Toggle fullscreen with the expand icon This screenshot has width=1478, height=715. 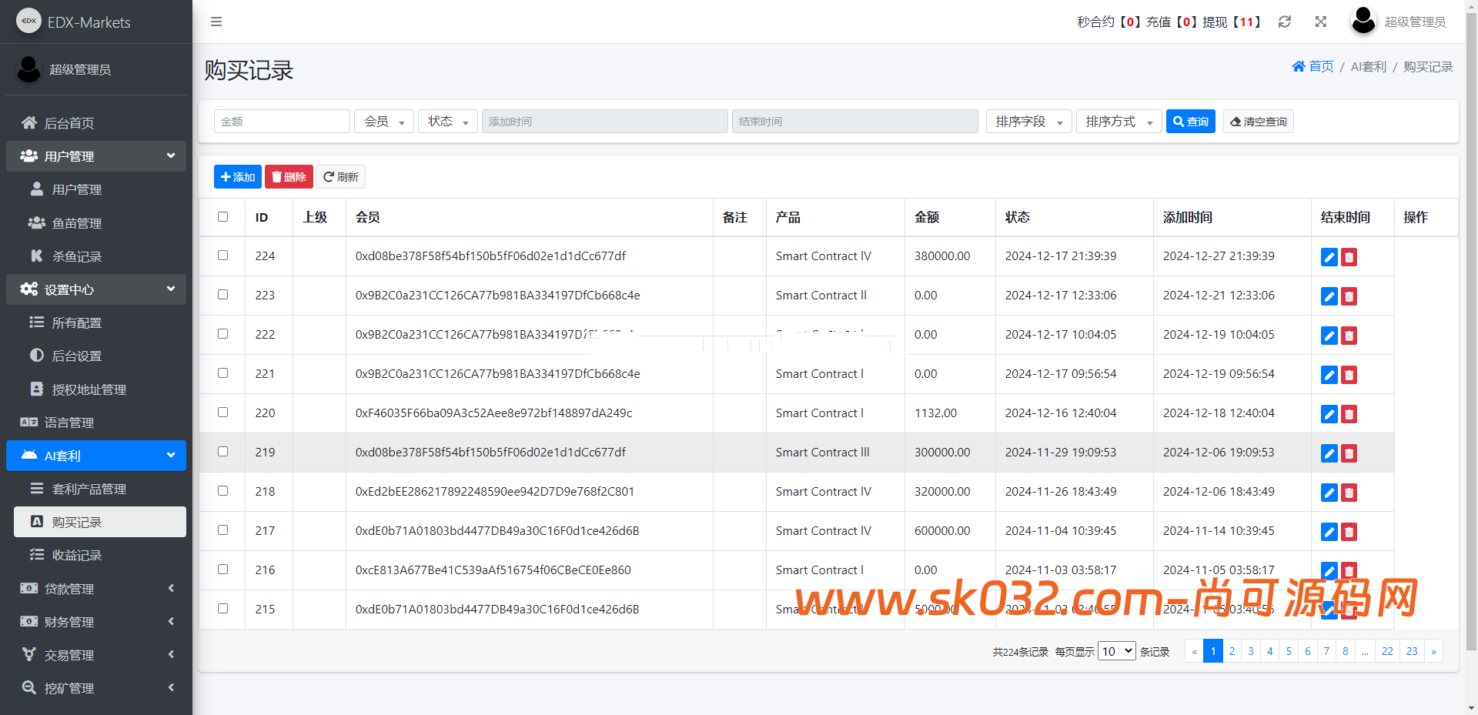(1321, 22)
